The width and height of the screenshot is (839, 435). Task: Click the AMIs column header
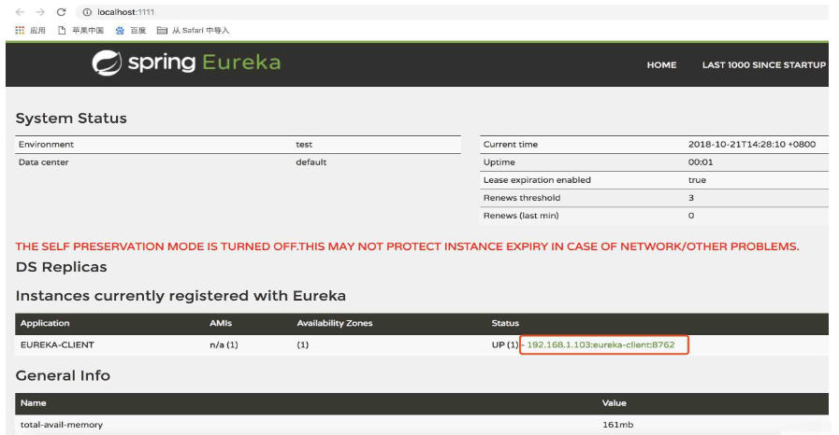[x=221, y=323]
